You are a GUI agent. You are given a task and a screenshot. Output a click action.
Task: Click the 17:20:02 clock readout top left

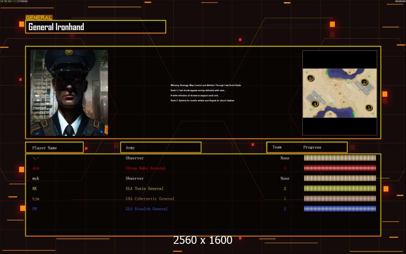click(x=22, y=1)
